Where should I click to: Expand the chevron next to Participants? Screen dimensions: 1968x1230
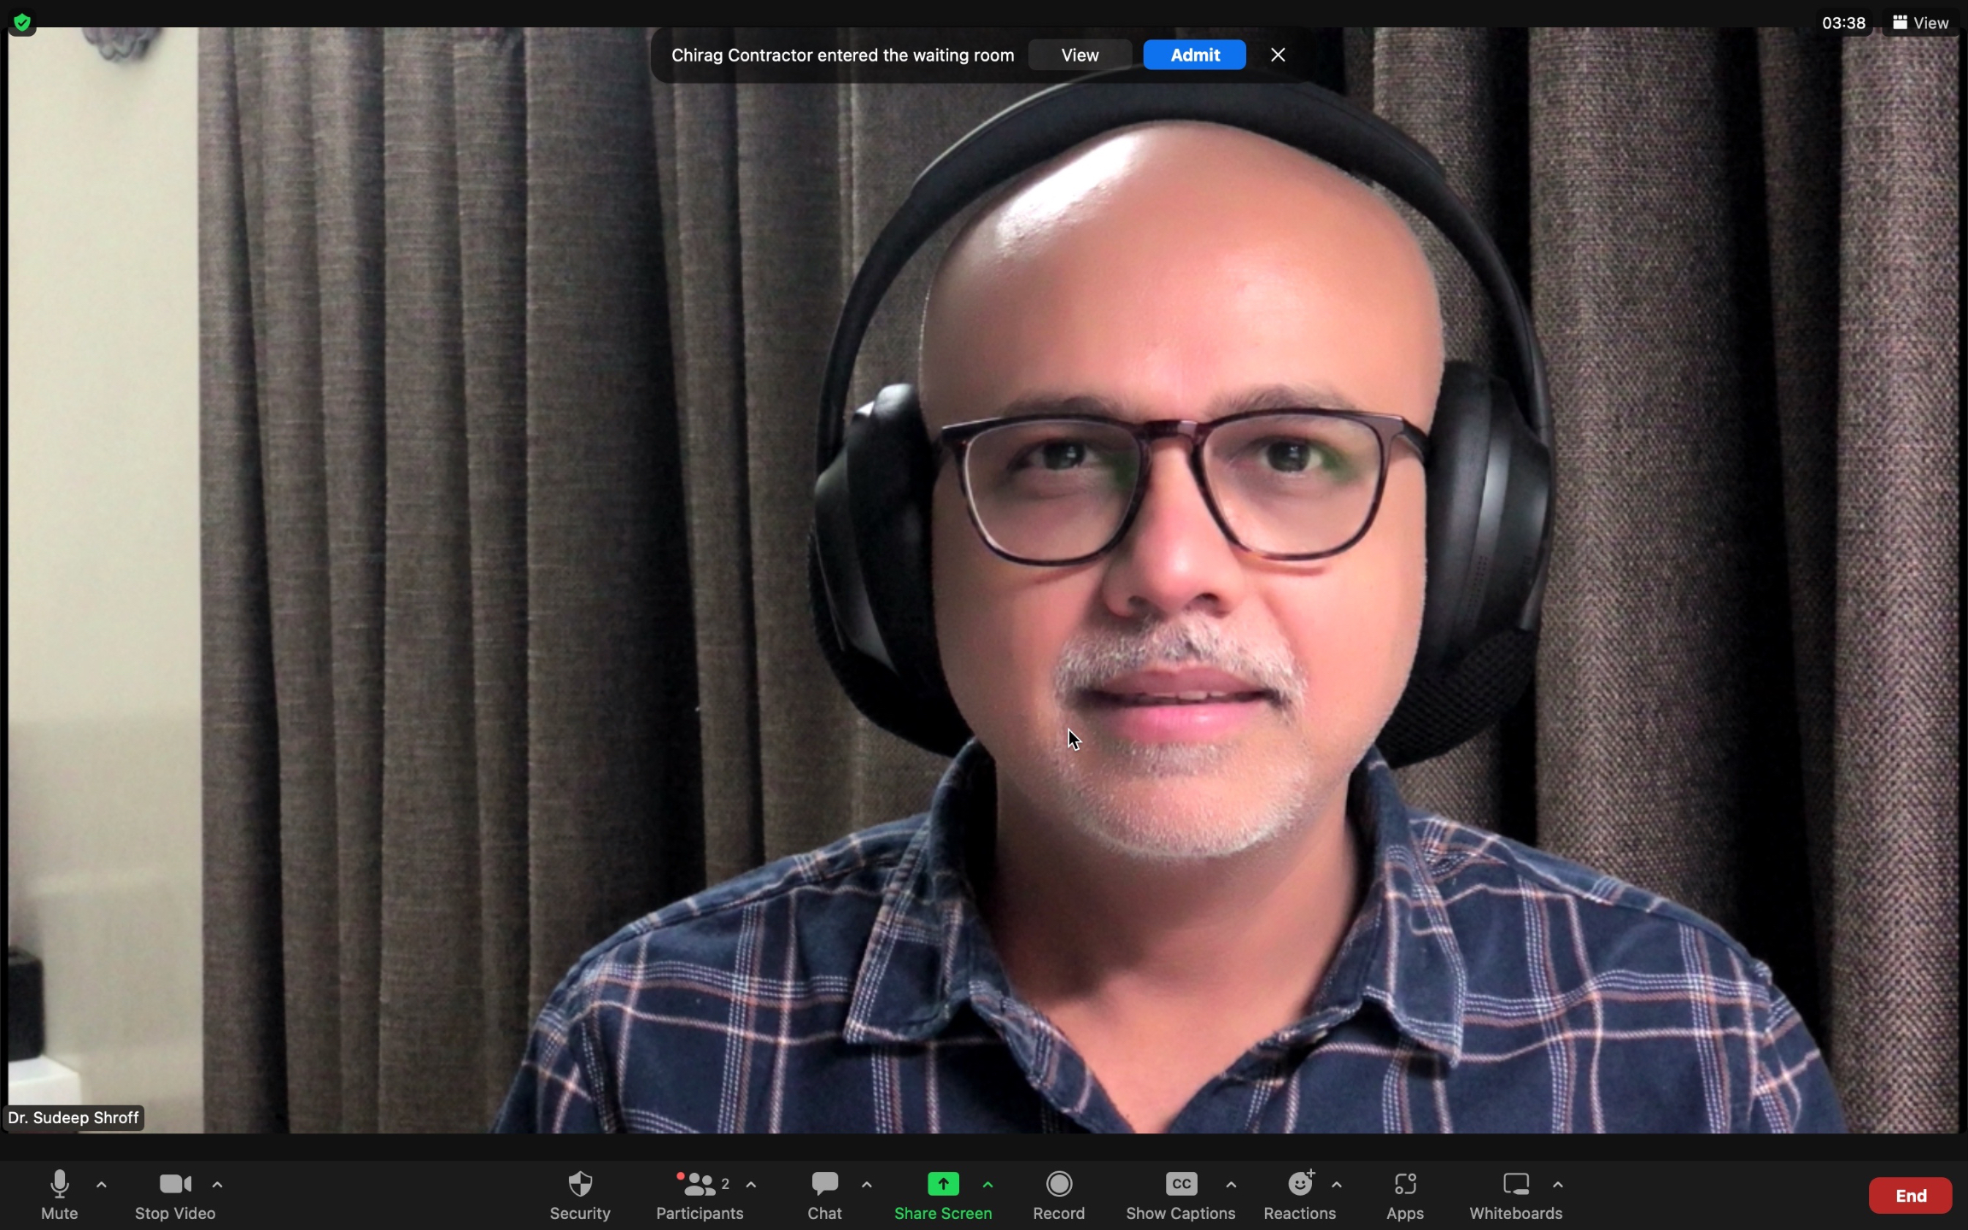752,1185
